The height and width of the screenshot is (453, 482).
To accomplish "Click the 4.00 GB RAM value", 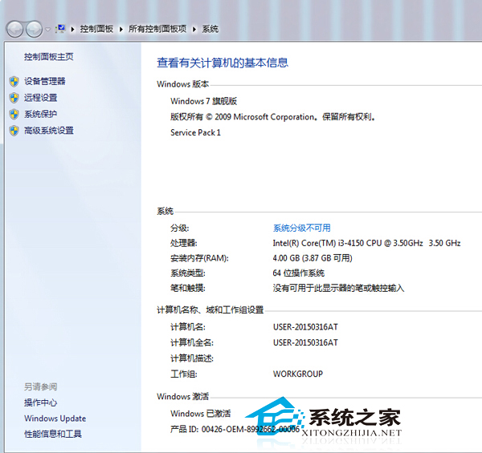I will [x=312, y=258].
